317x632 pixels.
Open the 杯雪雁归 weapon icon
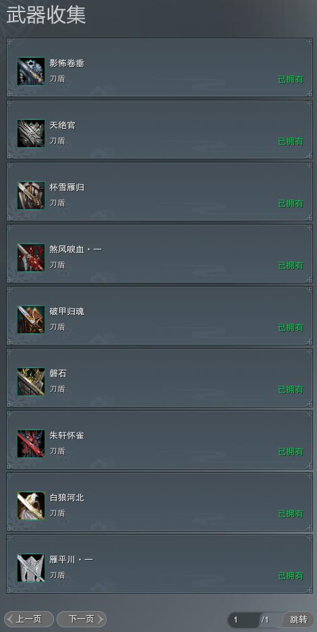click(31, 196)
